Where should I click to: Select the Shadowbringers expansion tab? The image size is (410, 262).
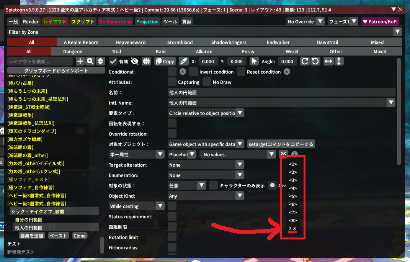[229, 42]
